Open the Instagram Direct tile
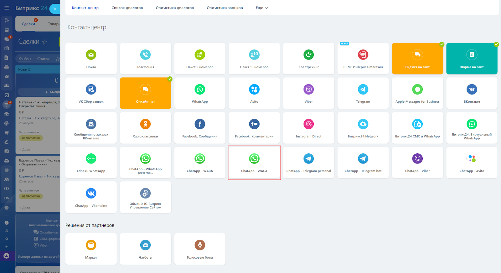Viewport: 501px width, 273px height. pos(309,128)
